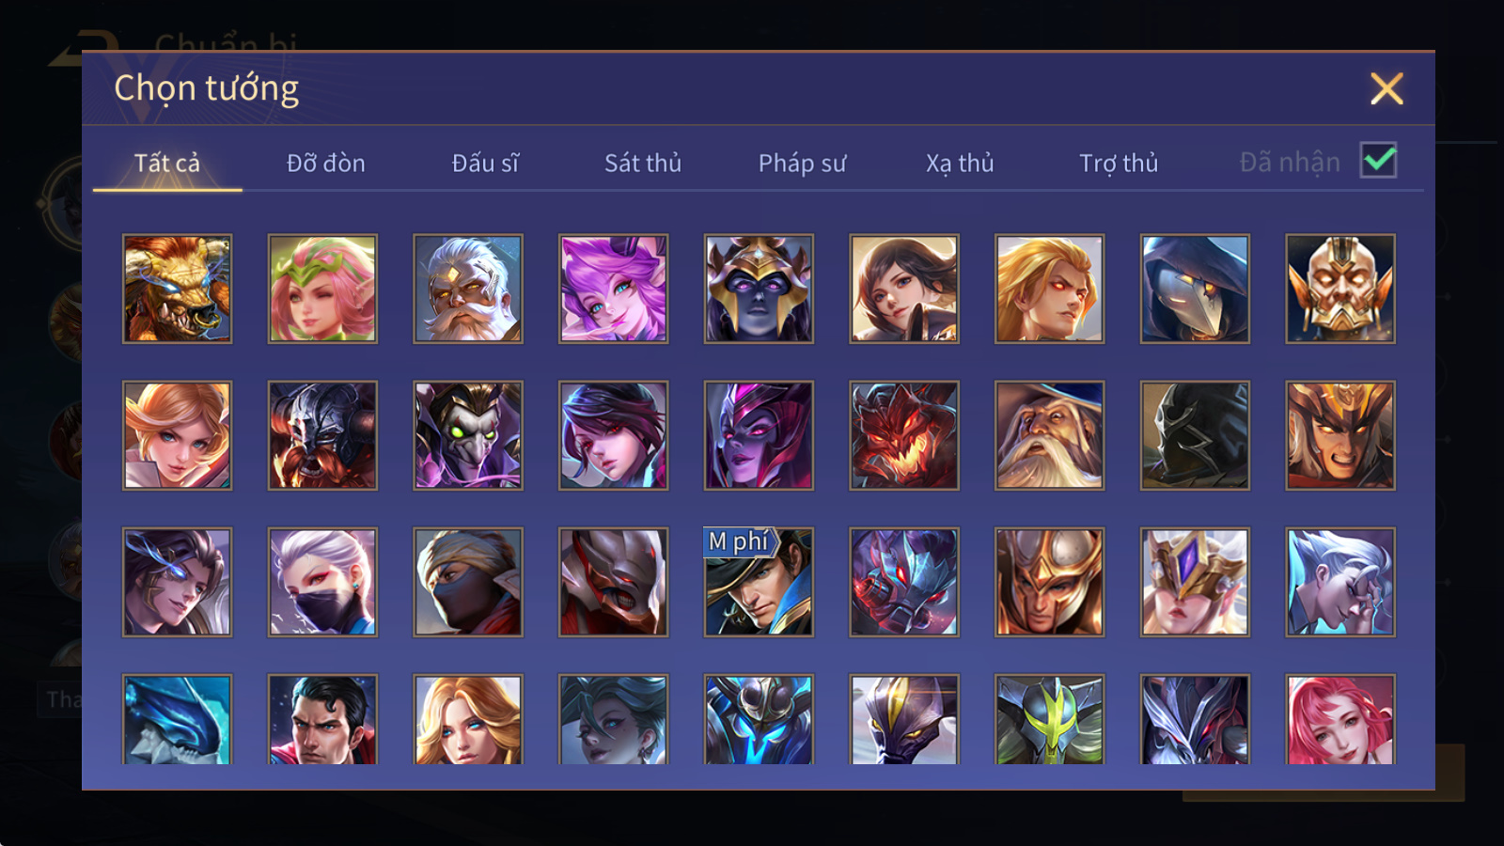The height and width of the screenshot is (846, 1504).
Task: Select the Superman hero portrait
Action: [322, 719]
